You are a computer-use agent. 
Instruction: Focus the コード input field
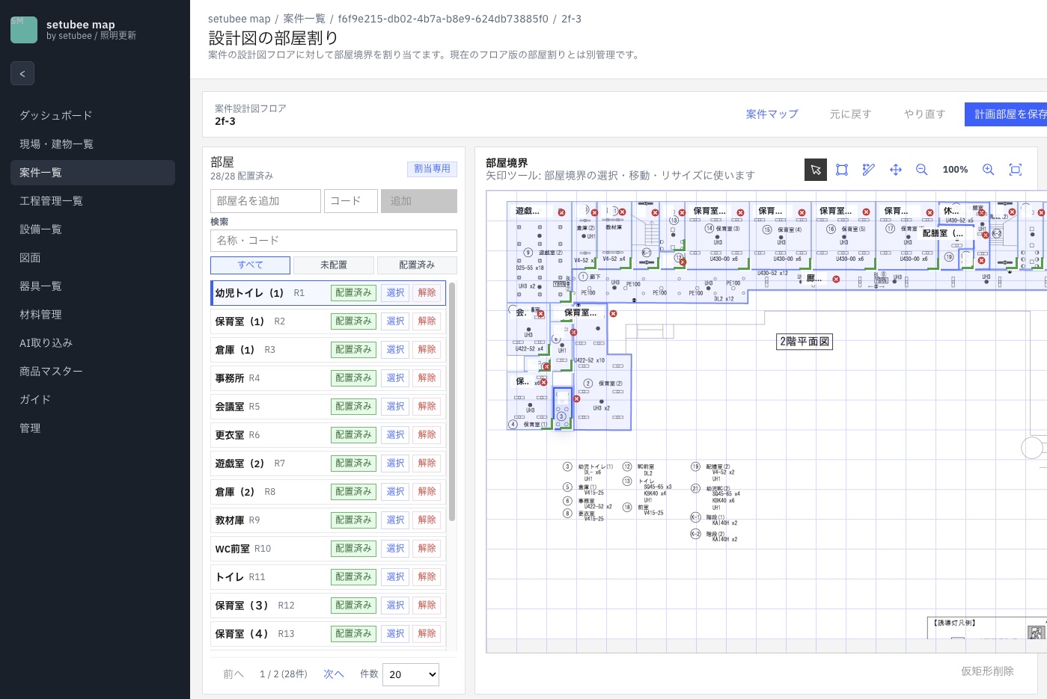[x=351, y=201]
